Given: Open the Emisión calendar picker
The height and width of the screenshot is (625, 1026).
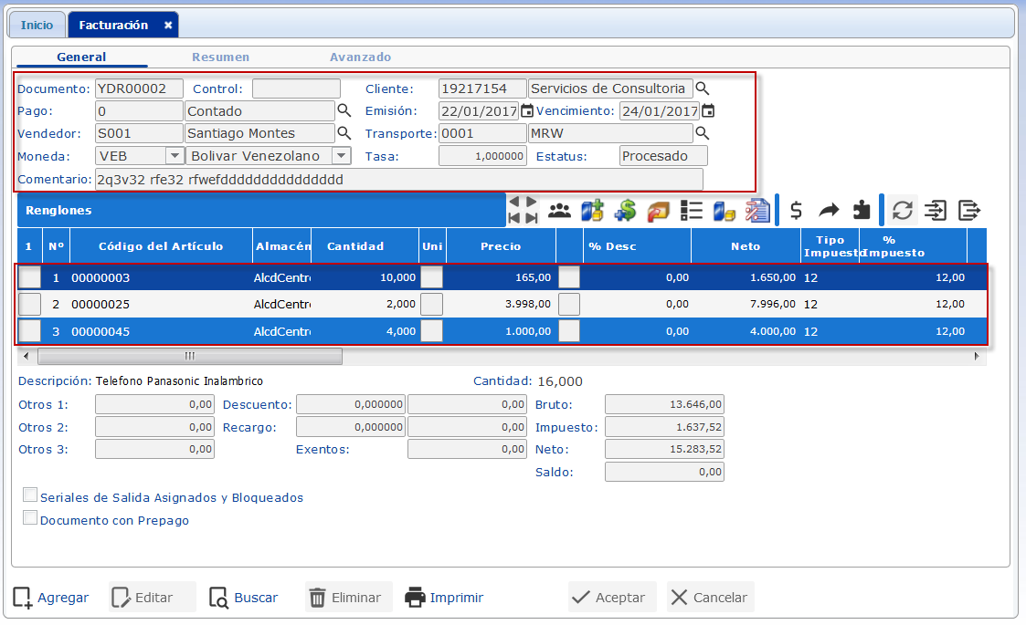Looking at the screenshot, I should click(x=527, y=111).
